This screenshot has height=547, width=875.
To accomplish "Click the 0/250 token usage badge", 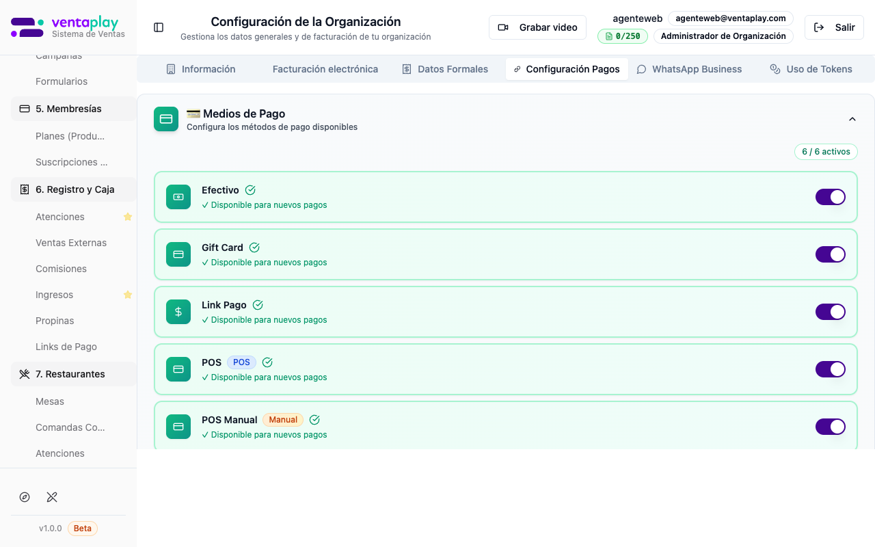I will pyautogui.click(x=623, y=36).
